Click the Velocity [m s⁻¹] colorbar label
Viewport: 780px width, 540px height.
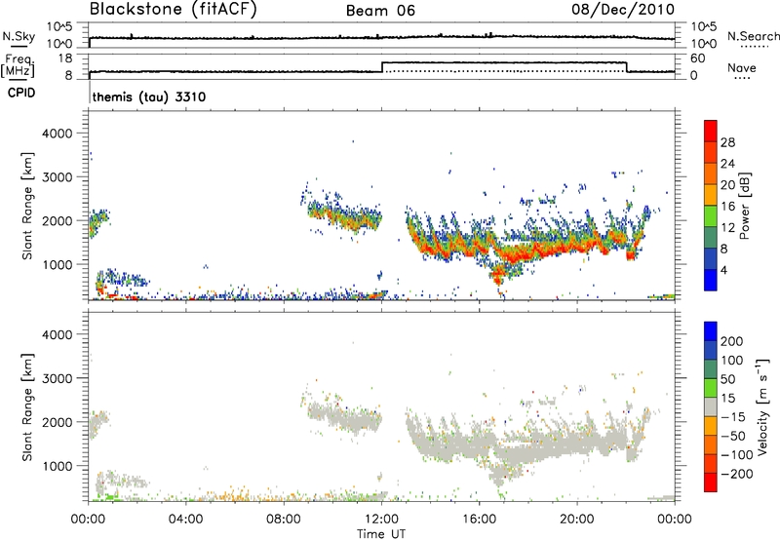(762, 406)
